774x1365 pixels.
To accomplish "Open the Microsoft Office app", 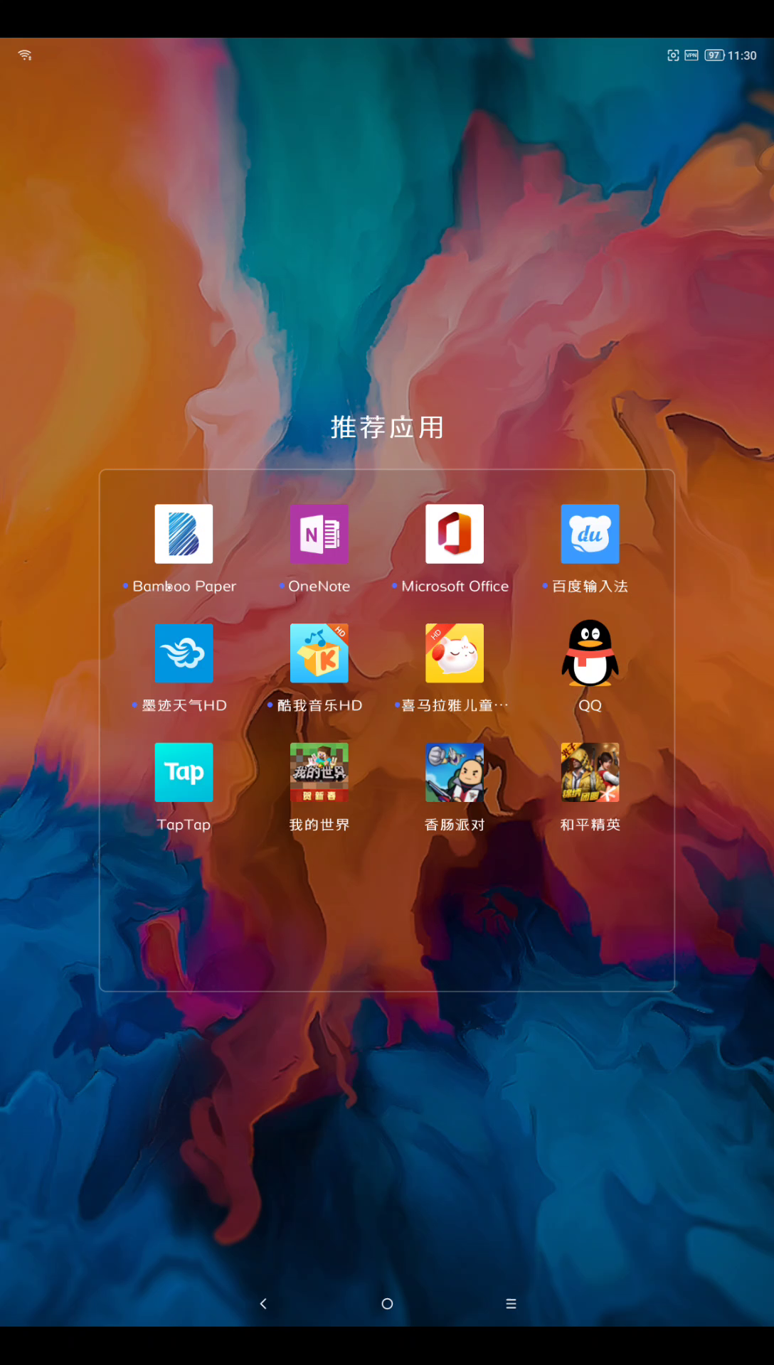I will click(455, 534).
